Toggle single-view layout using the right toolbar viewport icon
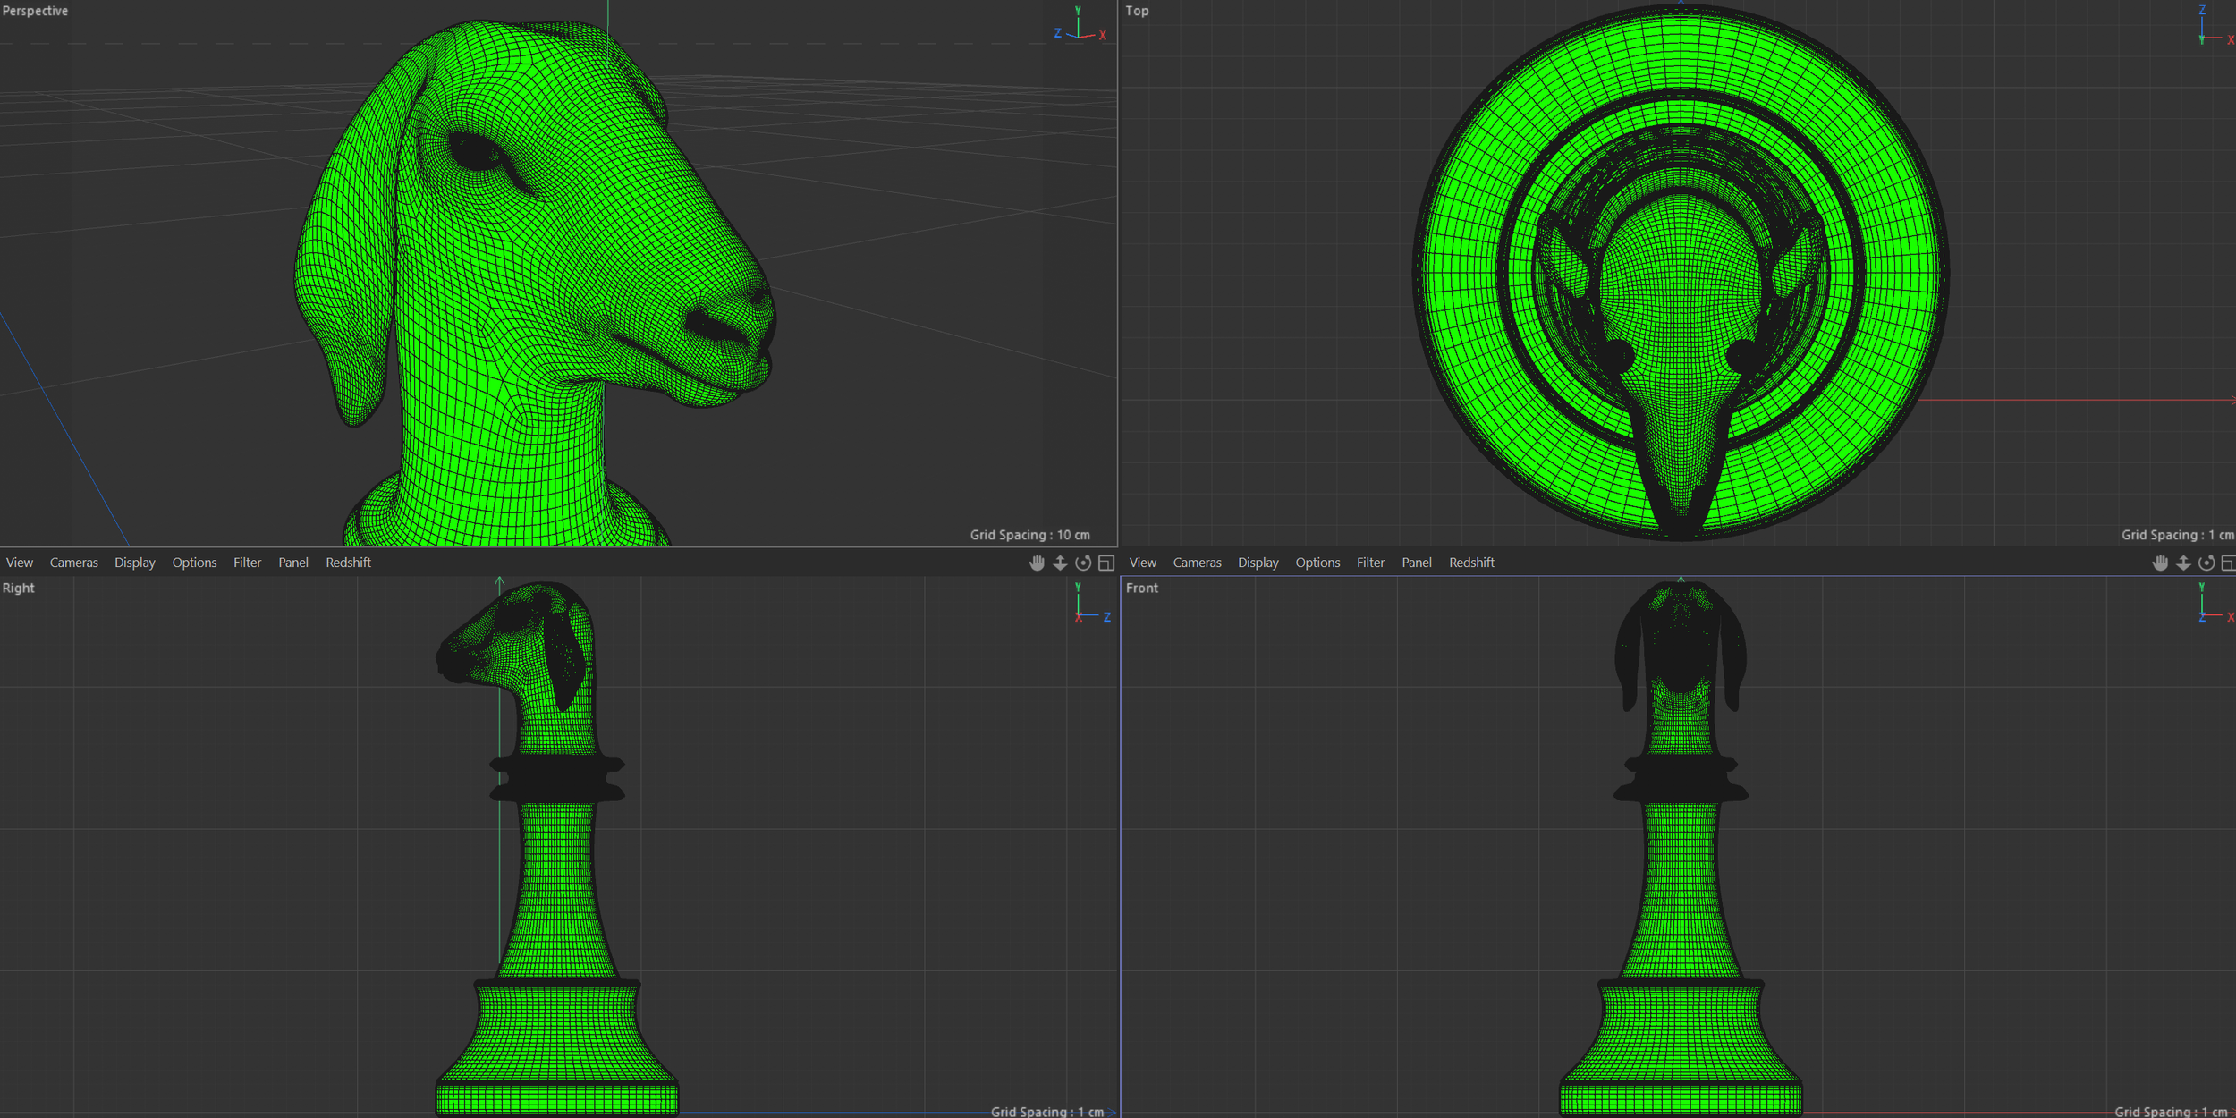Screen dimensions: 2236x1118 (2229, 563)
